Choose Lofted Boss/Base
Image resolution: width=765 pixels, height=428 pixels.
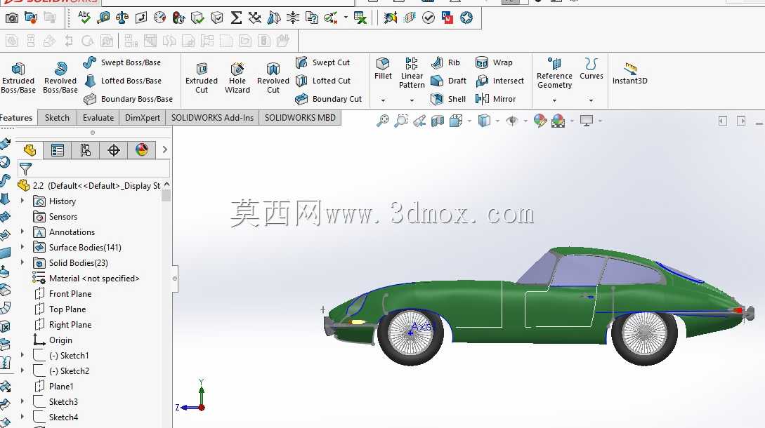tap(122, 81)
